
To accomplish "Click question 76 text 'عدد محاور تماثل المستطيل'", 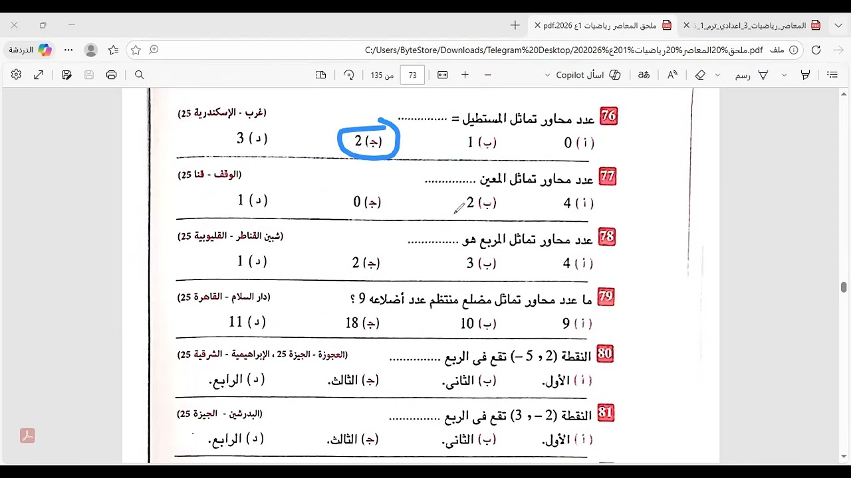I will pos(530,119).
